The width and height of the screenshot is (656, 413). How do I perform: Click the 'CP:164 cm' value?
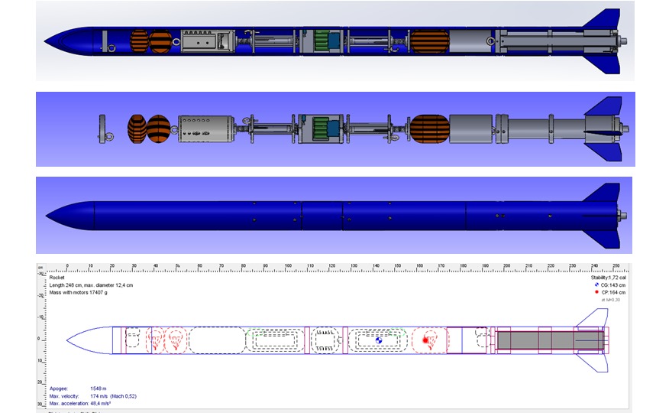tap(613, 292)
